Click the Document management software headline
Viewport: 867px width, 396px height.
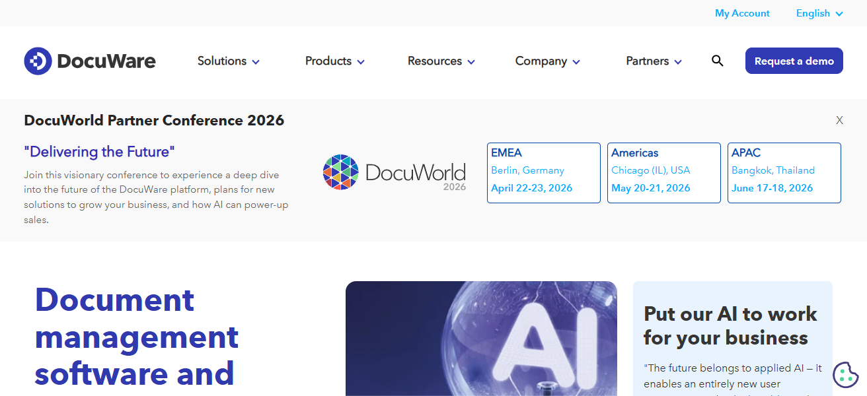point(136,338)
